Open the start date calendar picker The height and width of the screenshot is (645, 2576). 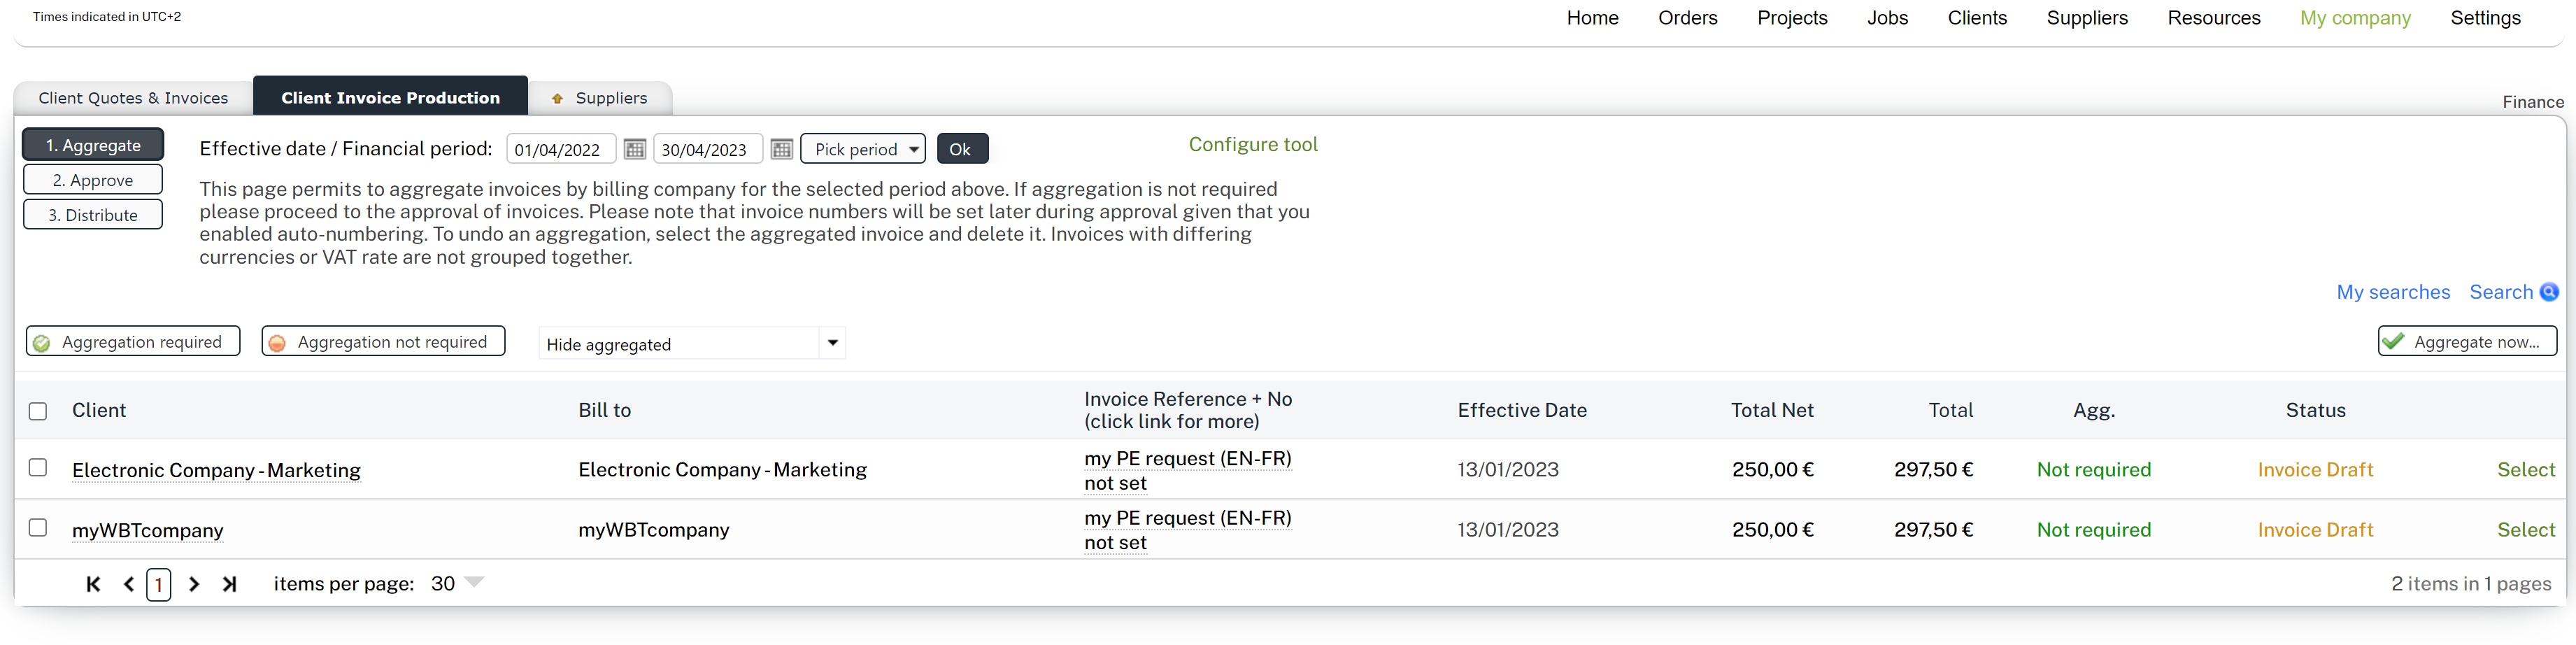(x=634, y=149)
